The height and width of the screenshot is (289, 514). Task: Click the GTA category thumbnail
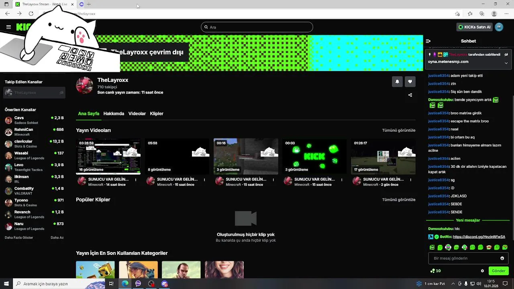click(181, 269)
